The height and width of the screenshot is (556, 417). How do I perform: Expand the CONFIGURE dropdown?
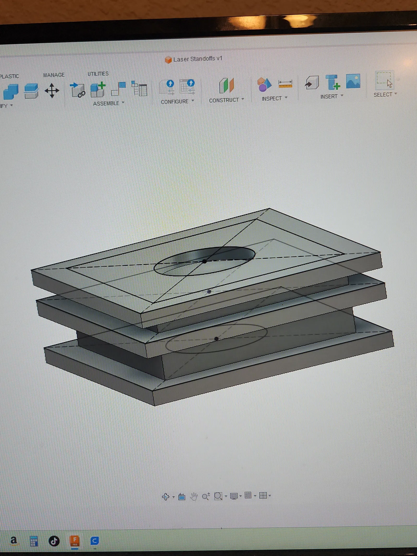tap(177, 101)
